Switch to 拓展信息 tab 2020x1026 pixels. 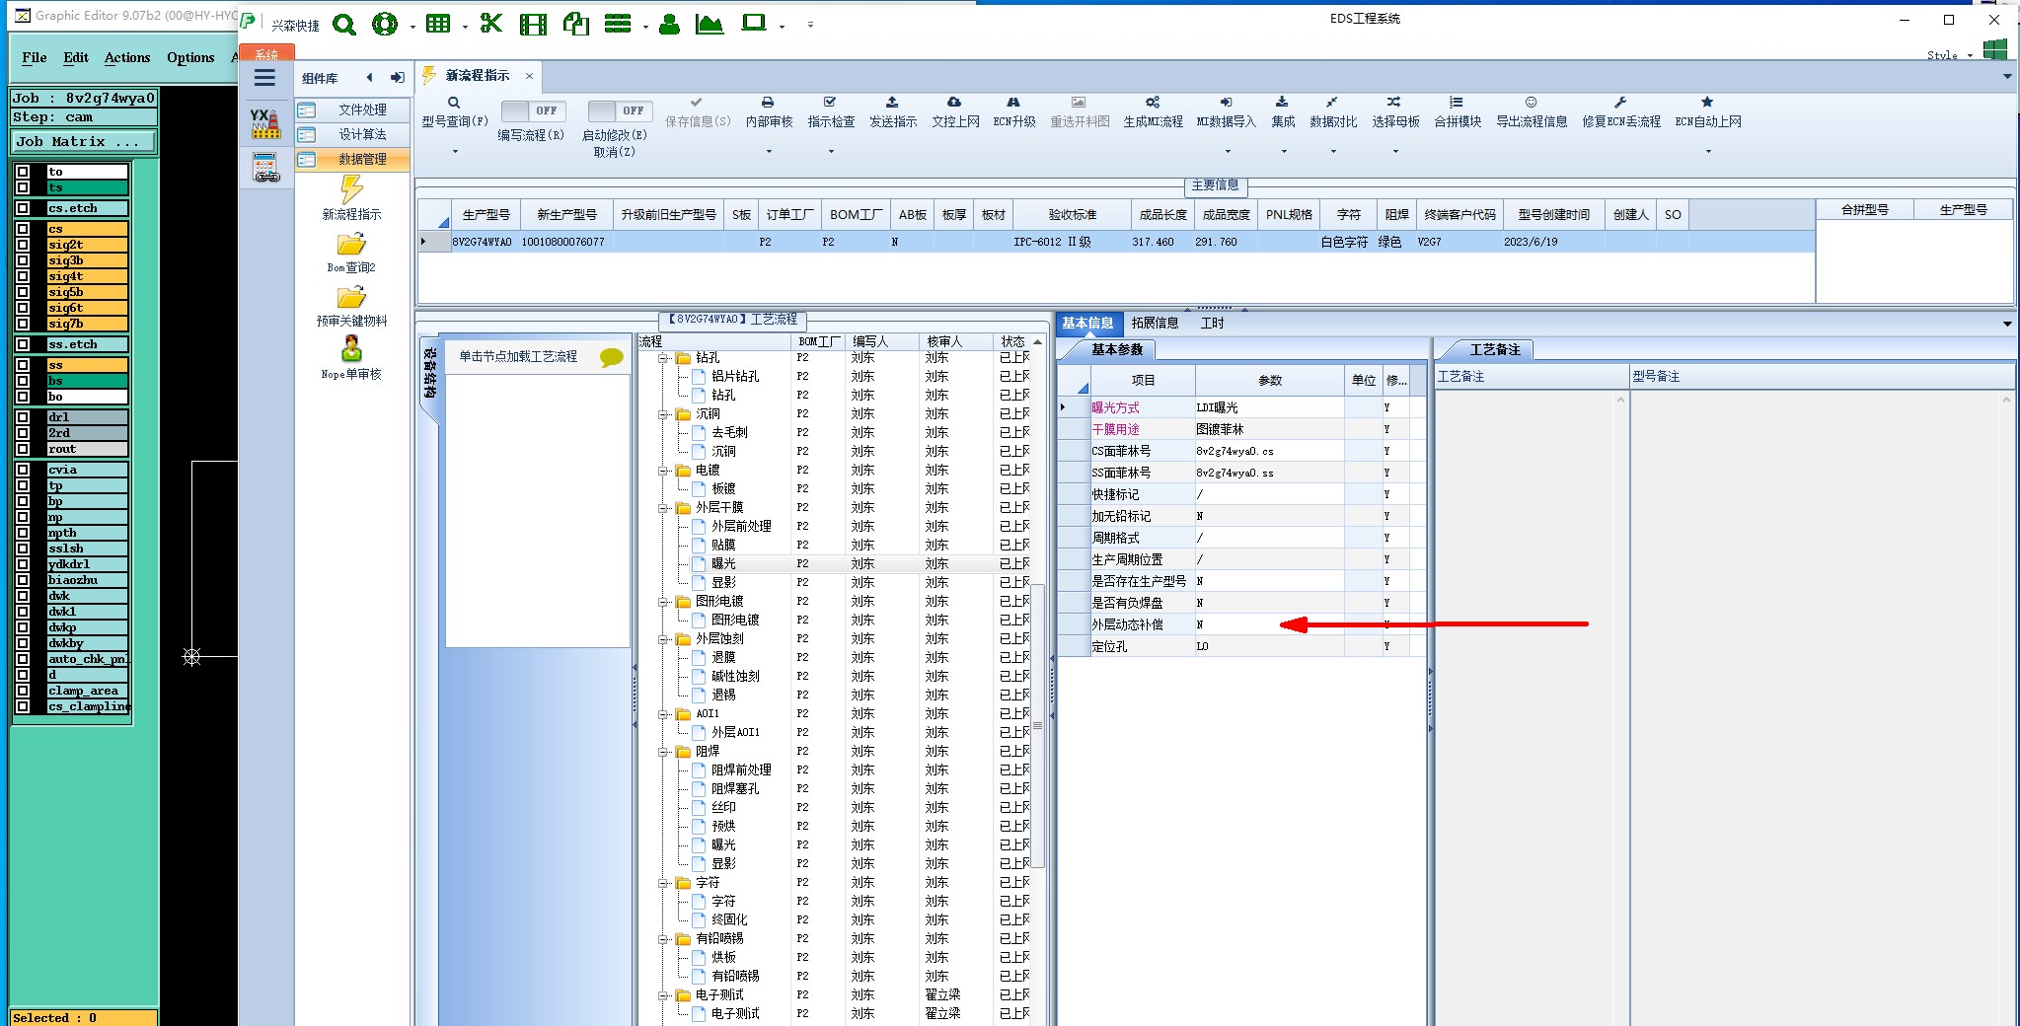click(1155, 323)
